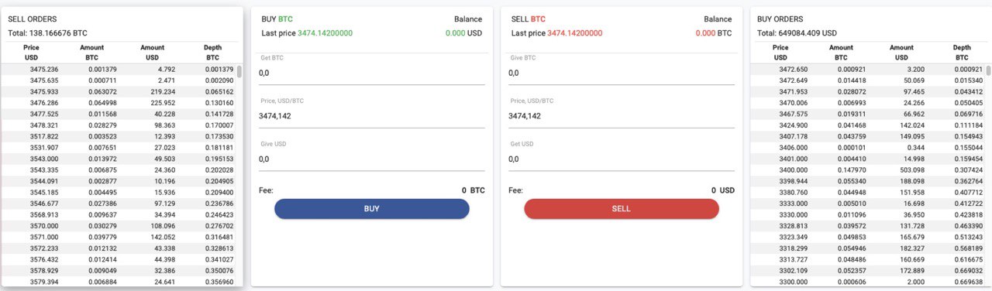Edit the sell Price, USD/BTC field

pyautogui.click(x=622, y=116)
